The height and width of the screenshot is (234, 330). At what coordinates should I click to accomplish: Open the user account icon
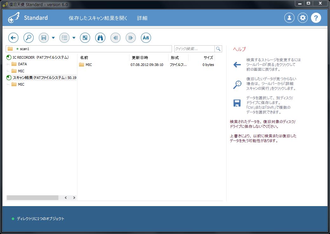289,18
